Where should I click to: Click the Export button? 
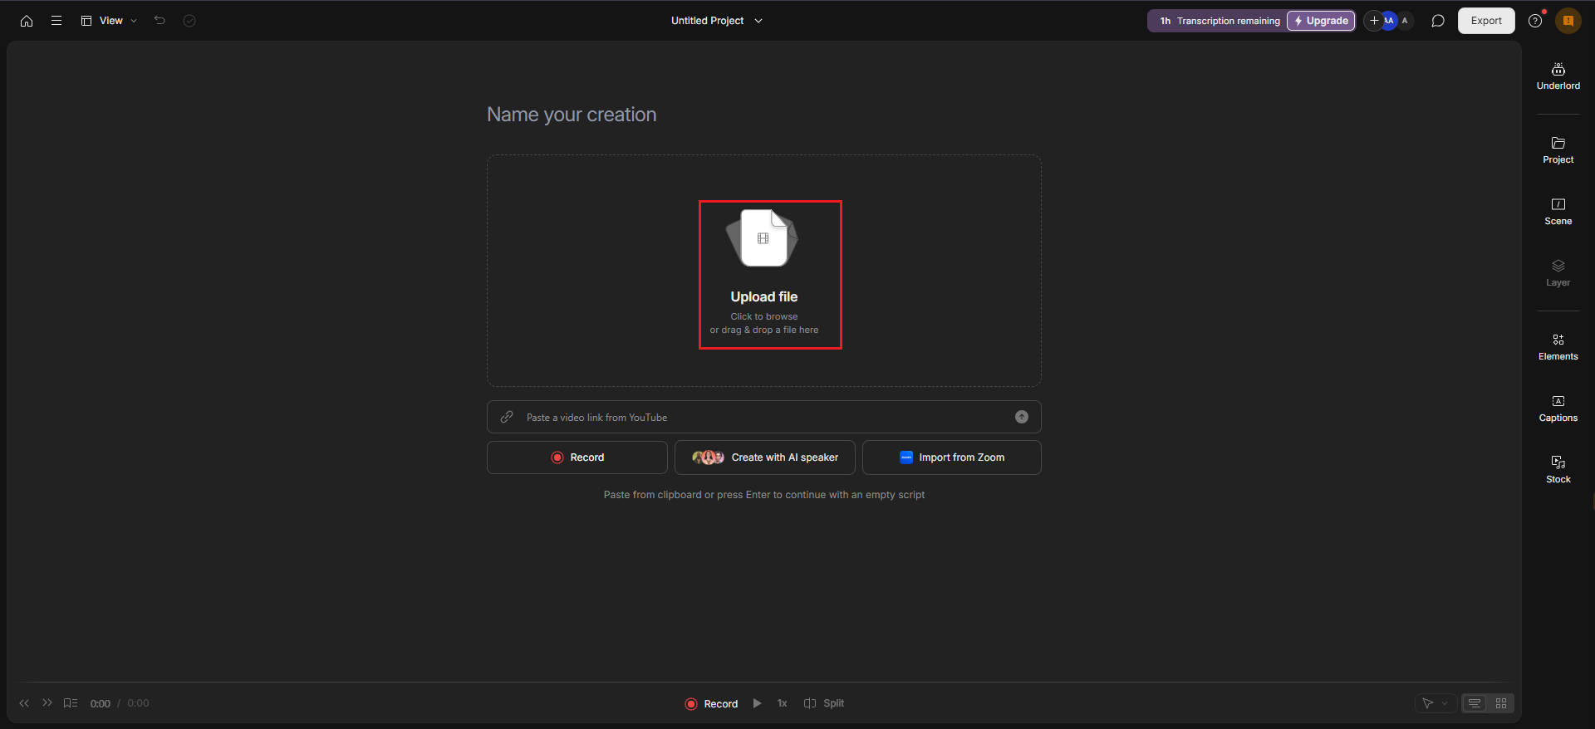tap(1486, 21)
